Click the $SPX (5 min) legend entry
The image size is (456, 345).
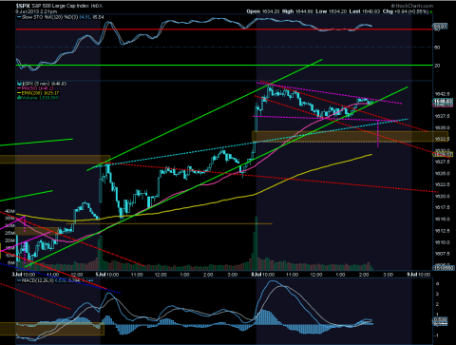(x=42, y=84)
